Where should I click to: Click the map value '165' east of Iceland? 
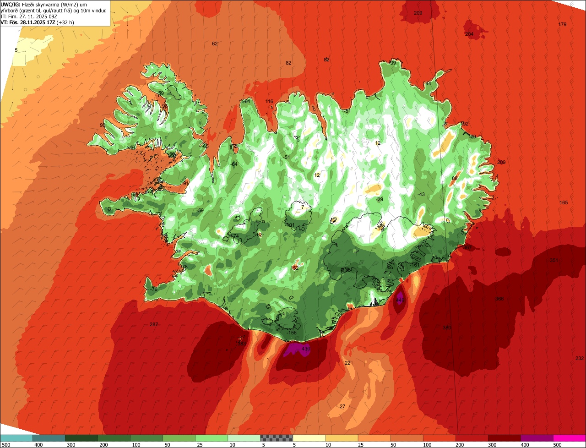pyautogui.click(x=564, y=202)
